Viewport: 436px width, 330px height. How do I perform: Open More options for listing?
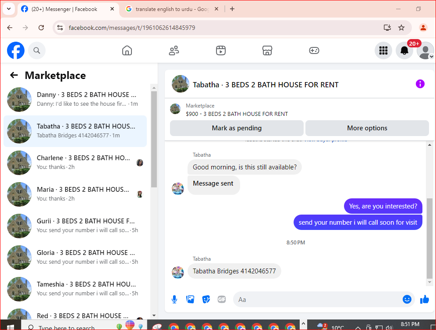[367, 128]
